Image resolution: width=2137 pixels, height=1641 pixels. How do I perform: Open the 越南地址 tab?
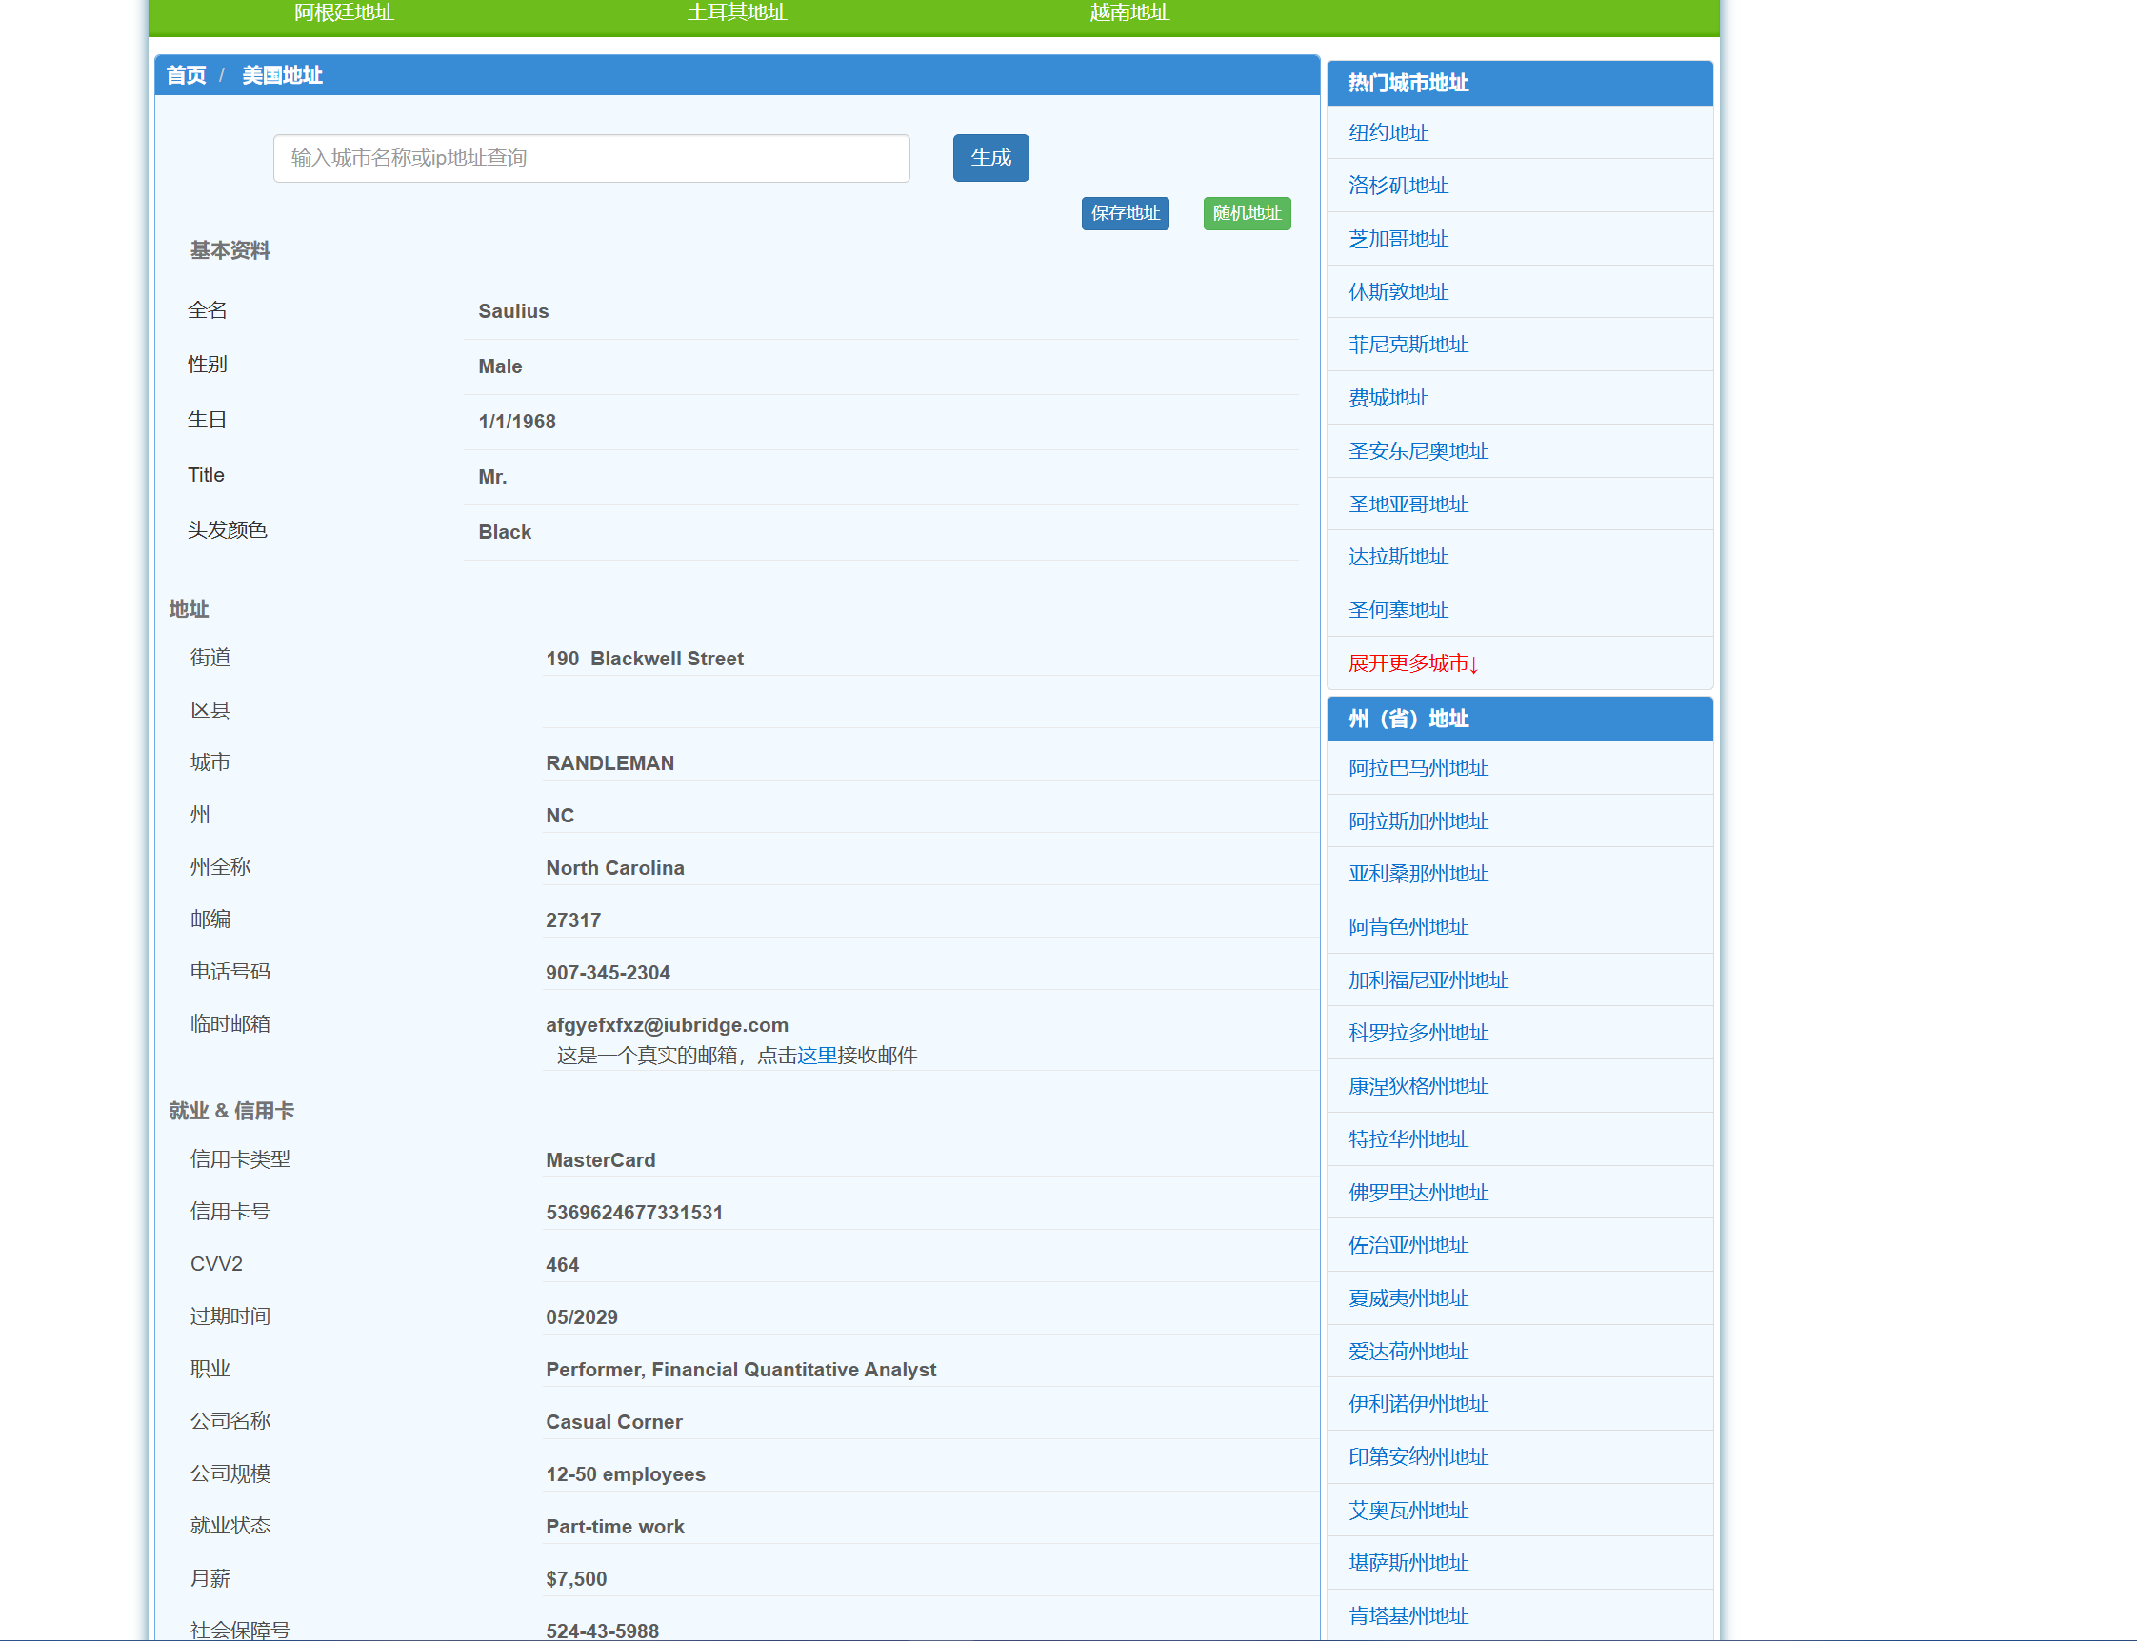pos(1128,12)
